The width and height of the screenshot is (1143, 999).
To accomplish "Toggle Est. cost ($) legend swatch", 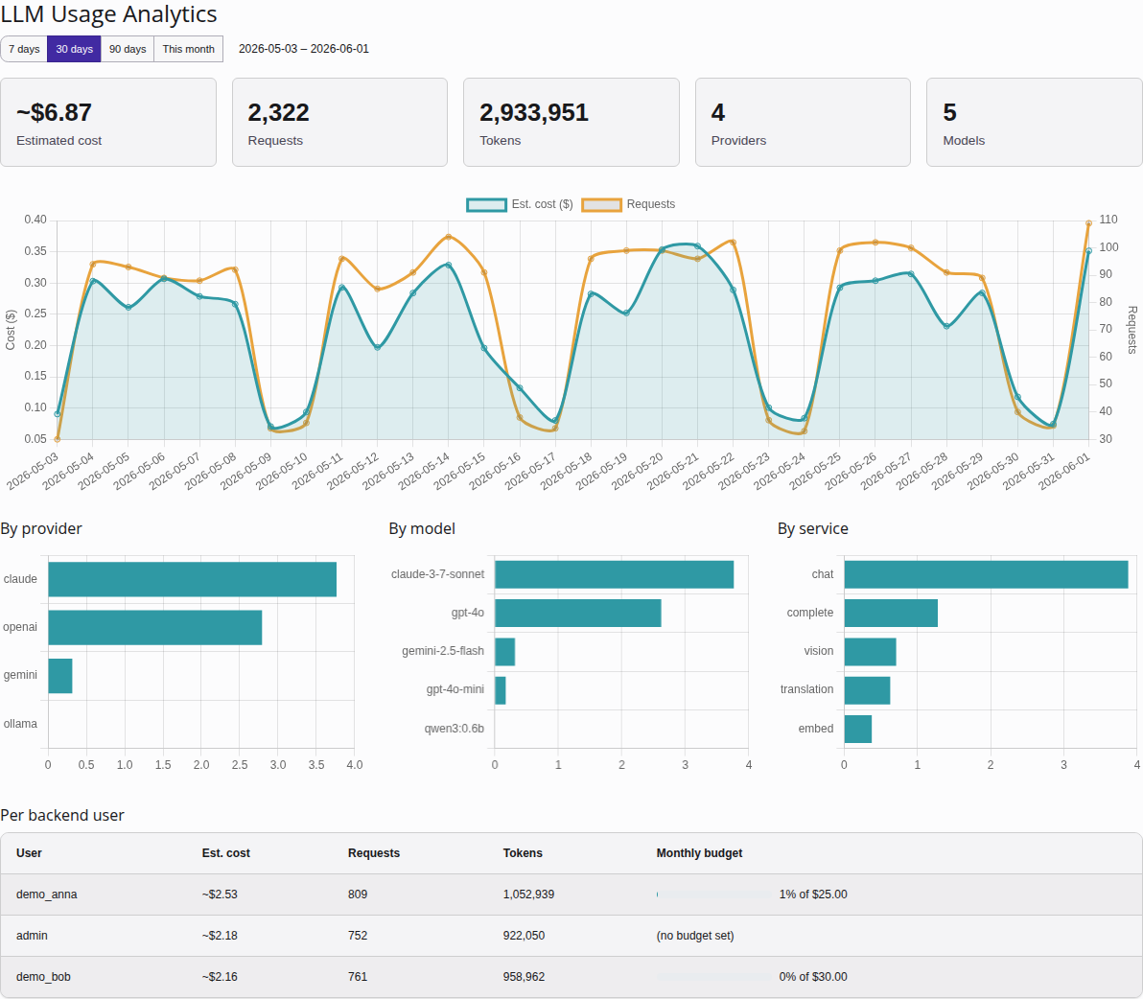I will pos(486,205).
